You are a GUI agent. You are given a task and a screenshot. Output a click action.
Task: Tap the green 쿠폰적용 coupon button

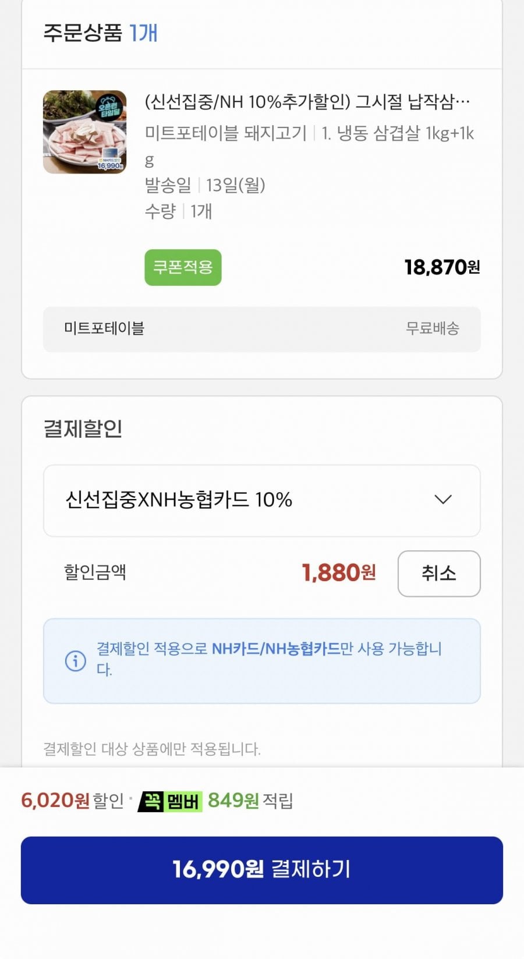183,267
